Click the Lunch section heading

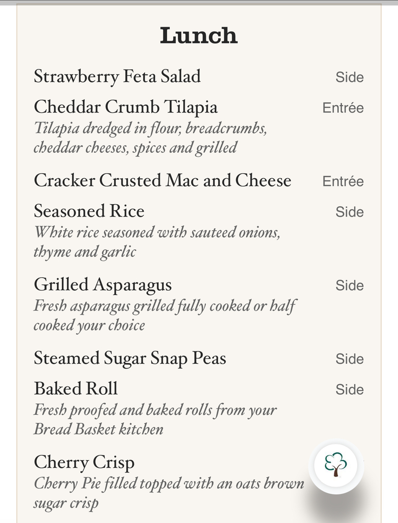coord(199,35)
